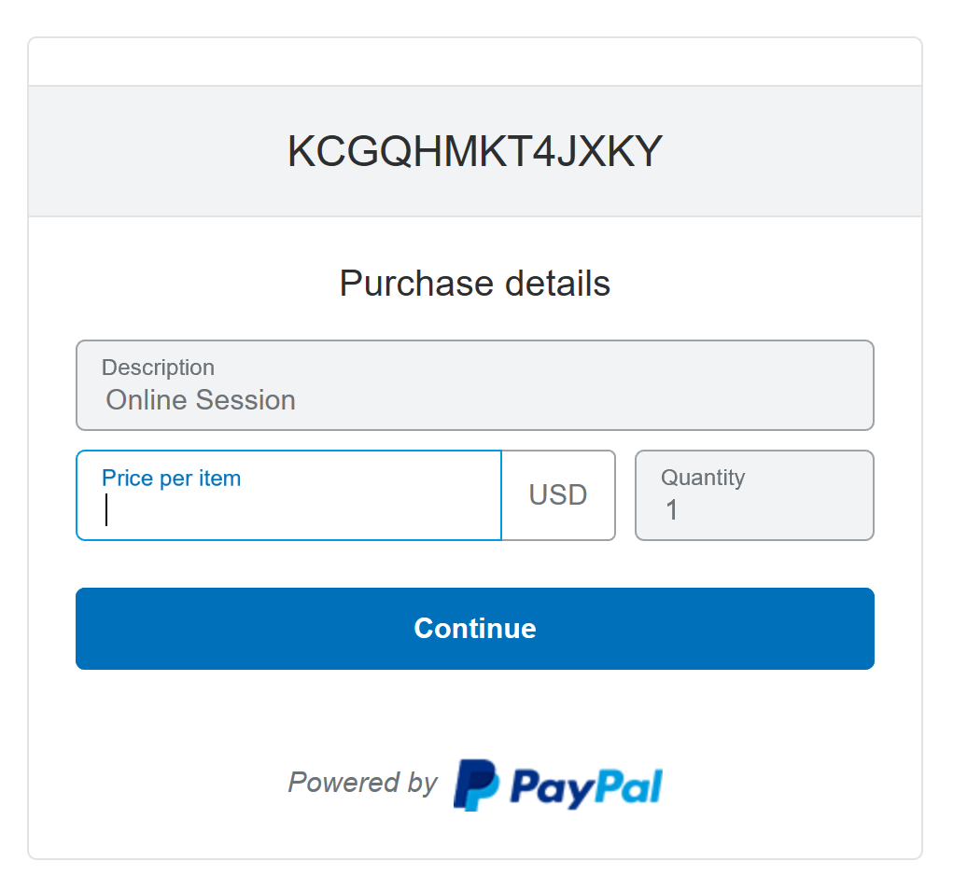Click the USD currency label
Image resolution: width=953 pixels, height=875 pixels.
pyautogui.click(x=557, y=494)
